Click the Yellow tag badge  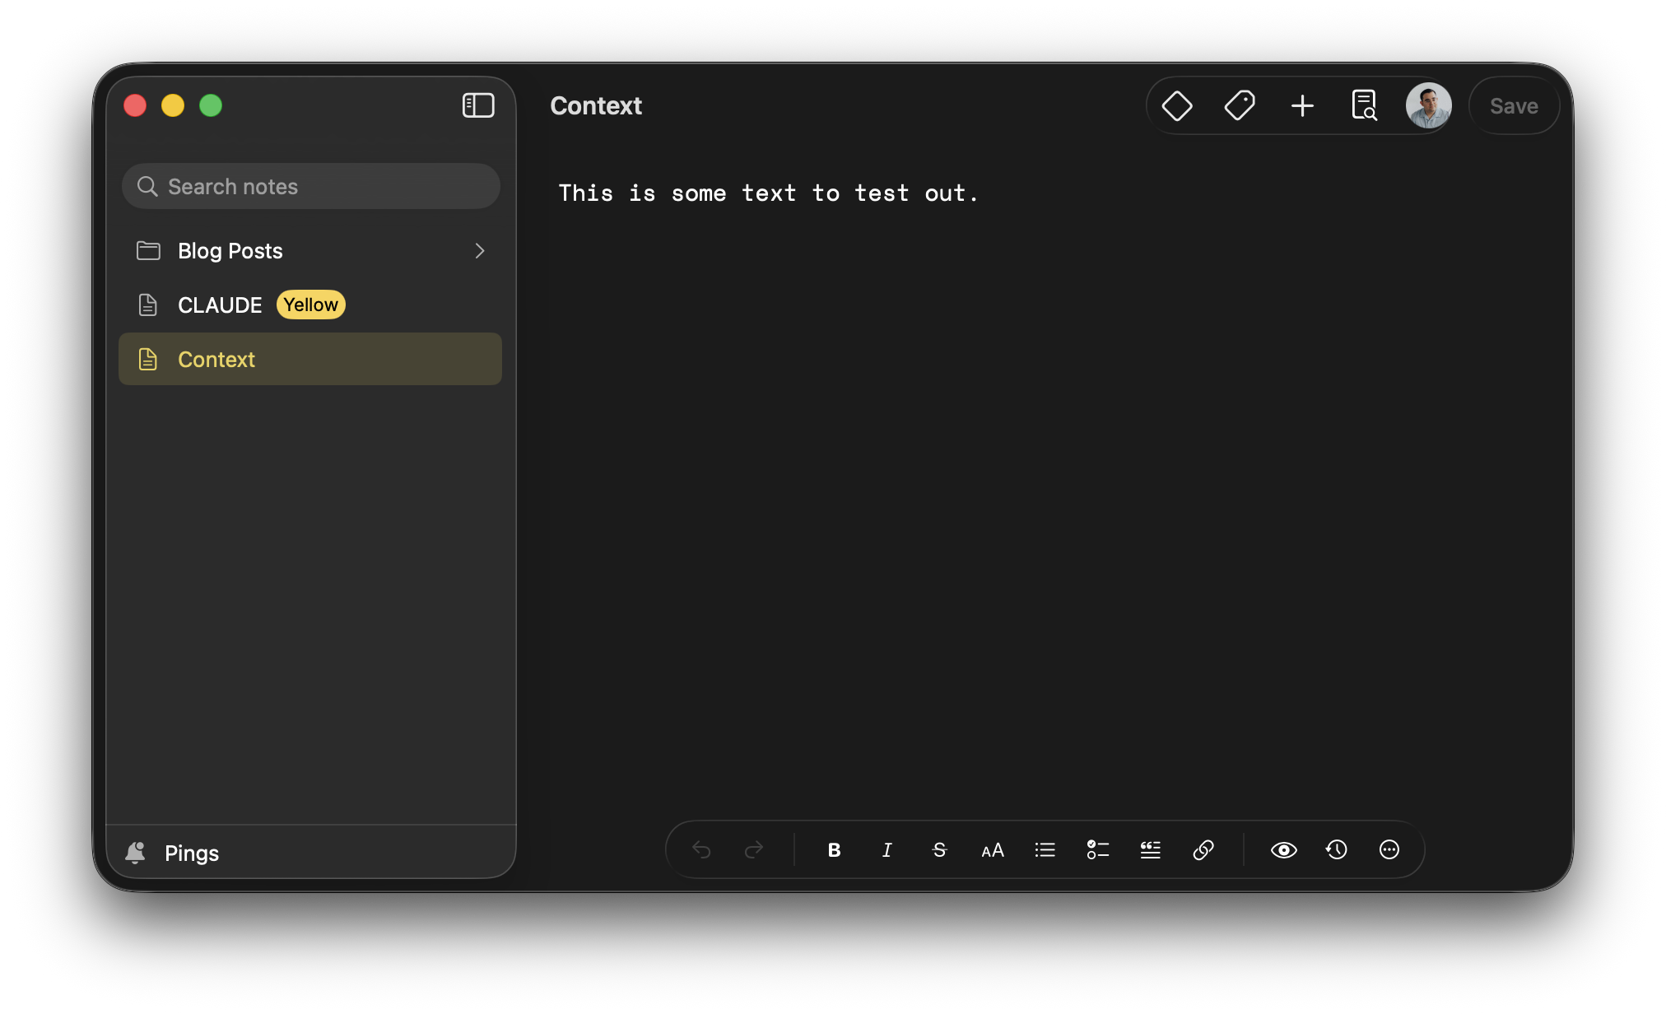tap(310, 305)
